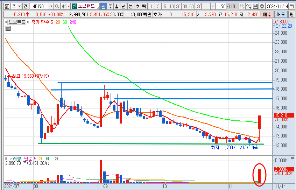Choose the 3 interval button

click(x=158, y=7)
